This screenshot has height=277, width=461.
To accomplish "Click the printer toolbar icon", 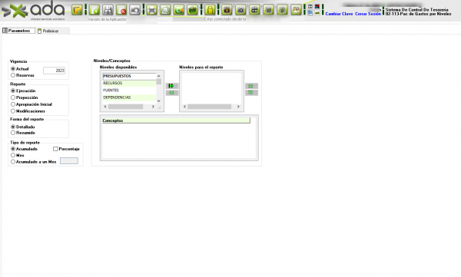I will coord(151,10).
